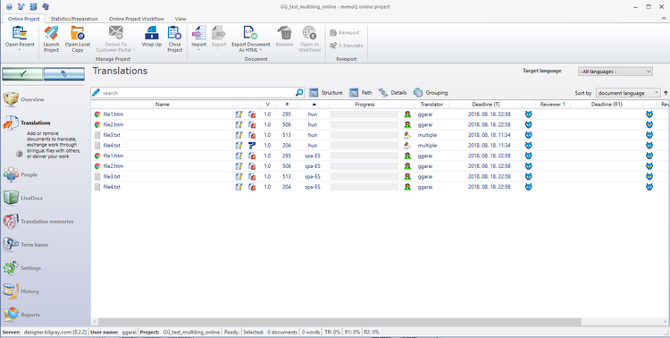The width and height of the screenshot is (670, 338).
Task: Click Export Document As HTML icon
Action: click(251, 33)
